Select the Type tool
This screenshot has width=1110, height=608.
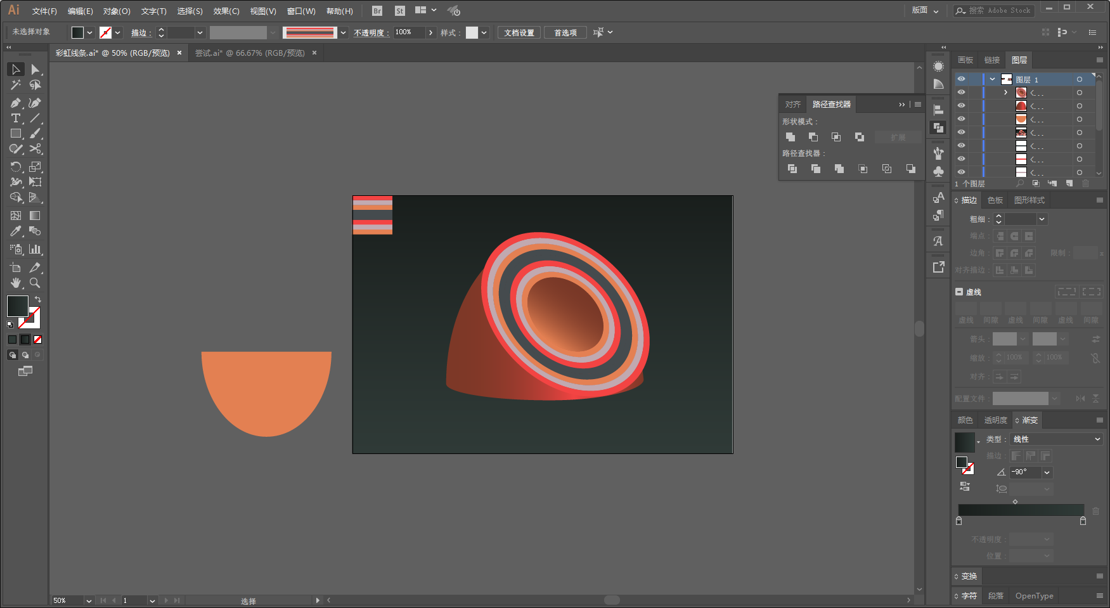point(16,119)
